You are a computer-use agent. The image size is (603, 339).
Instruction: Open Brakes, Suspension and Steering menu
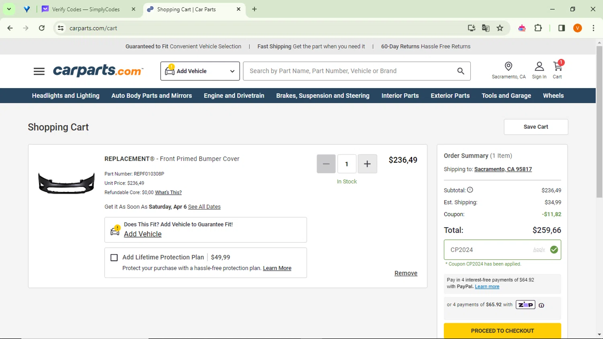click(x=323, y=96)
